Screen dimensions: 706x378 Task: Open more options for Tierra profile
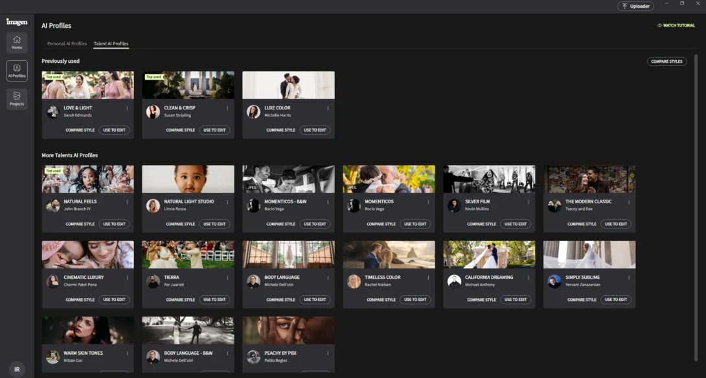(227, 278)
